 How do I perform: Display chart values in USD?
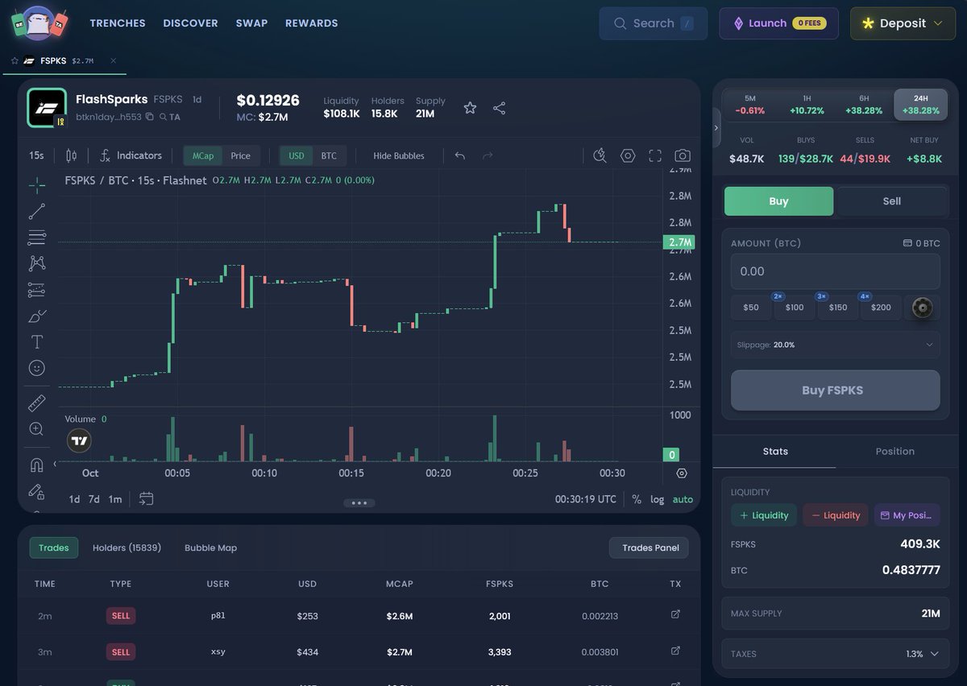(x=297, y=155)
